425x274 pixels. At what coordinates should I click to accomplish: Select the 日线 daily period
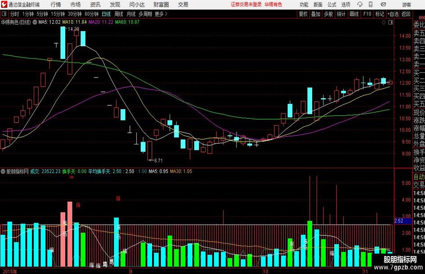click(x=106, y=14)
